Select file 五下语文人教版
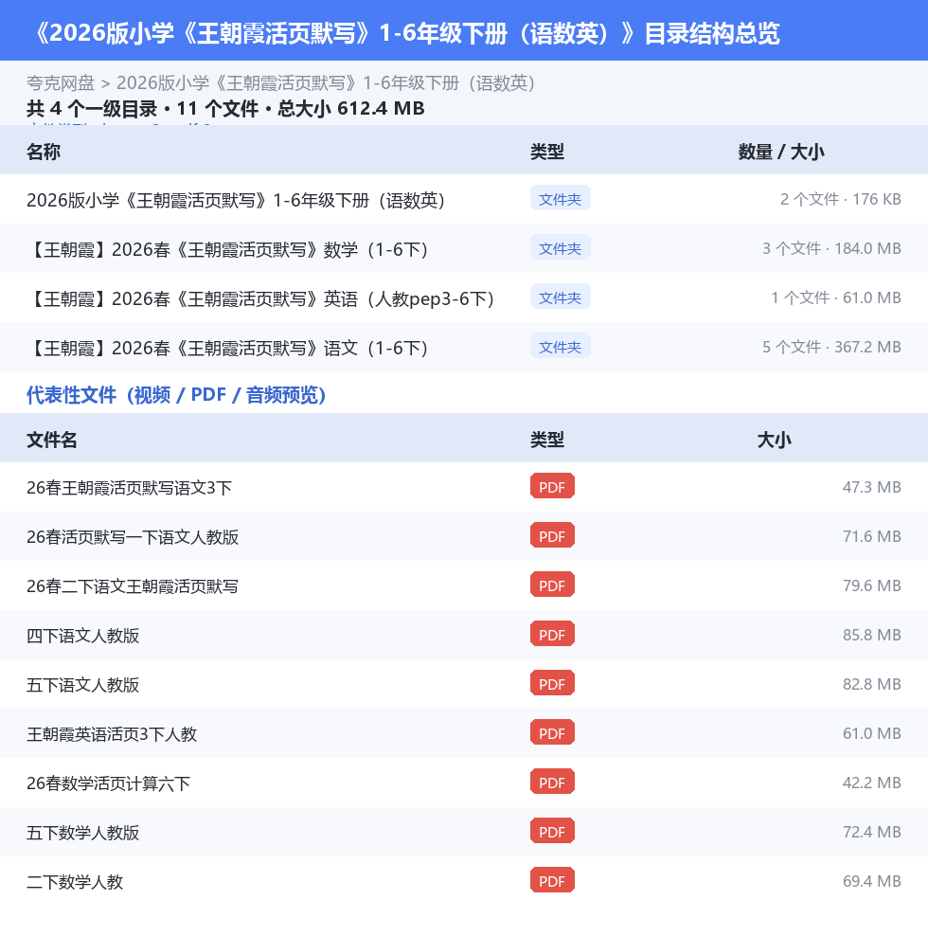Screen dimensions: 928x936 (464, 684)
